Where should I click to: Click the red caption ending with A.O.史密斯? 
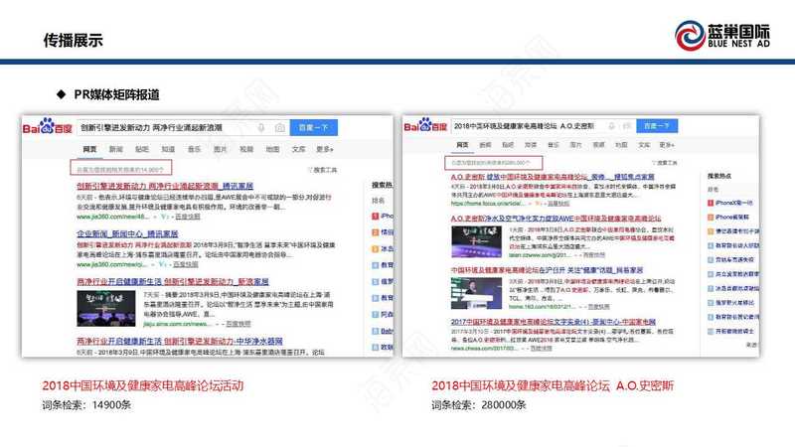pyautogui.click(x=553, y=385)
